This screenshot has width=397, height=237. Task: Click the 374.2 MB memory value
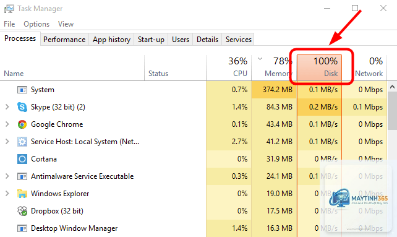pos(278,90)
